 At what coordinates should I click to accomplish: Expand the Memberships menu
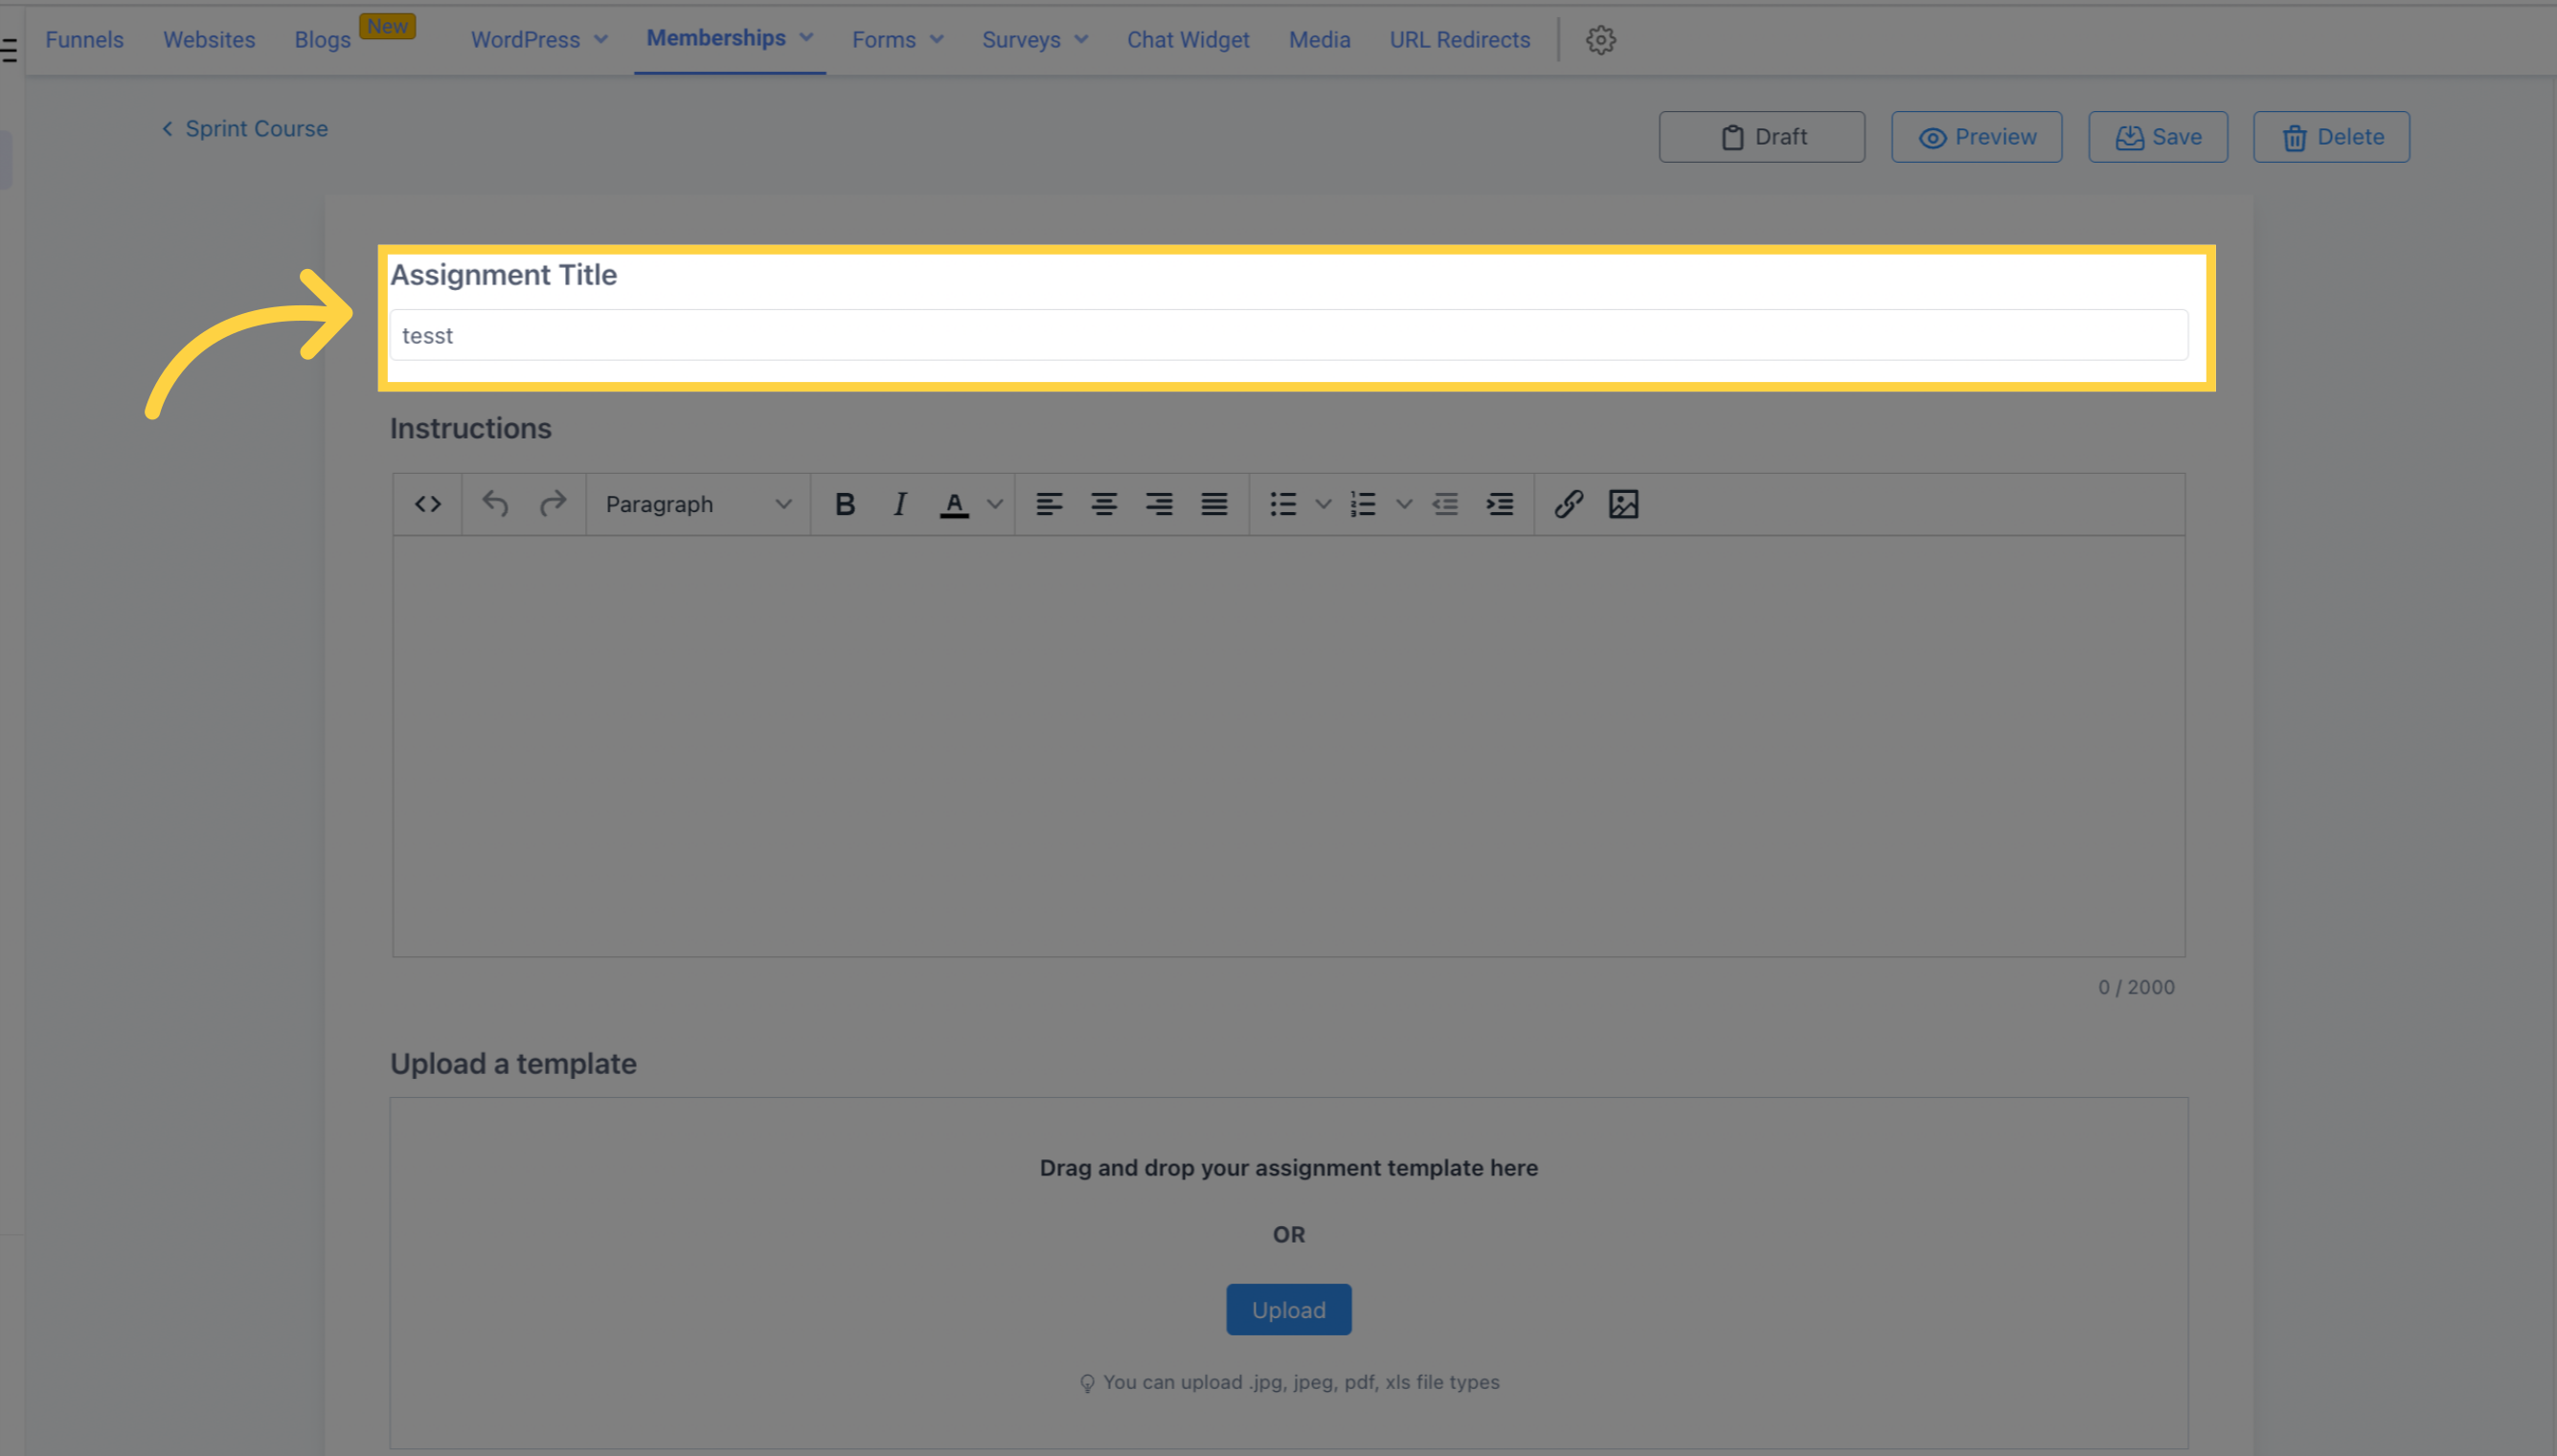(x=730, y=38)
